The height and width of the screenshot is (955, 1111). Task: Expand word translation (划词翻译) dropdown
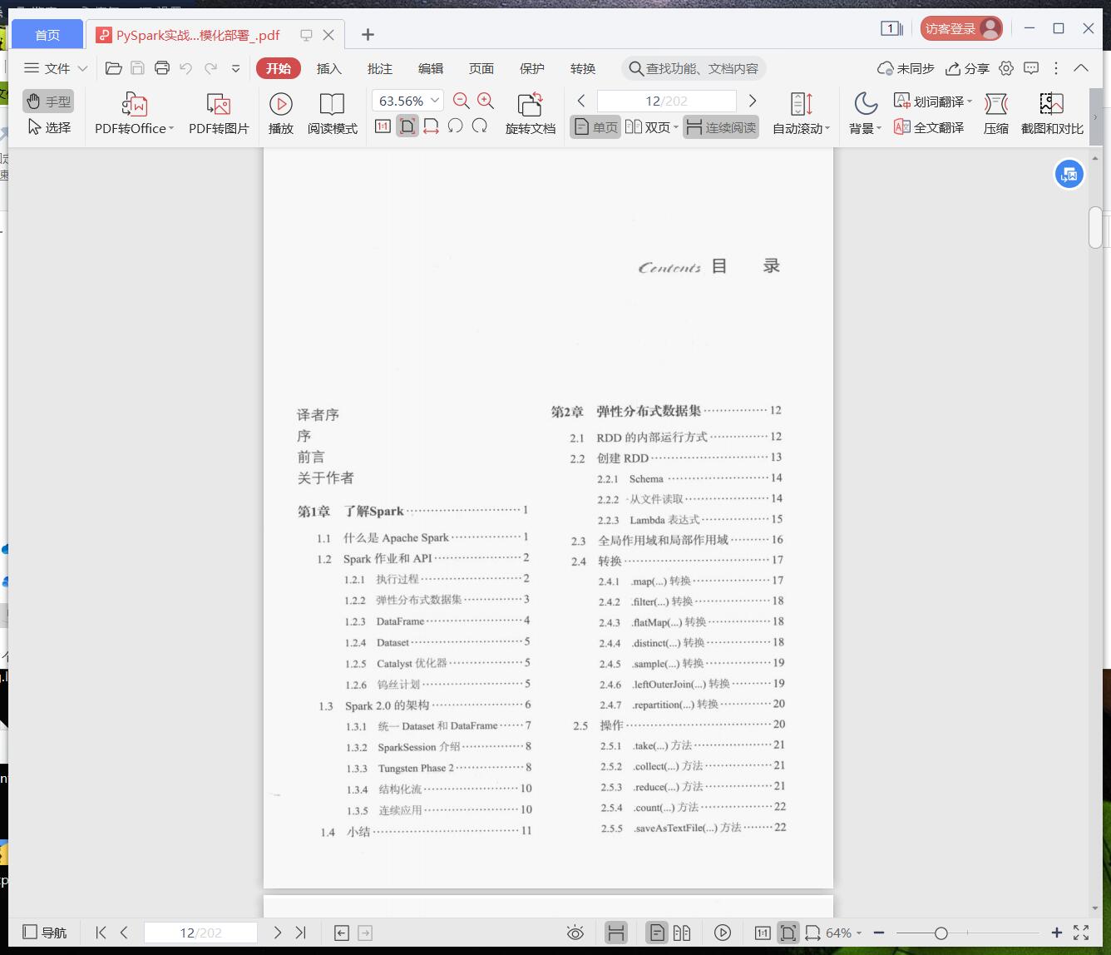[970, 101]
